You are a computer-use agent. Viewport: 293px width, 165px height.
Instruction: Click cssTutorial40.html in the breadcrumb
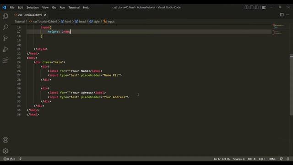coord(45,22)
